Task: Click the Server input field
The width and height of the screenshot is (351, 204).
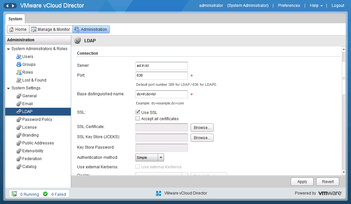Action: 162,66
